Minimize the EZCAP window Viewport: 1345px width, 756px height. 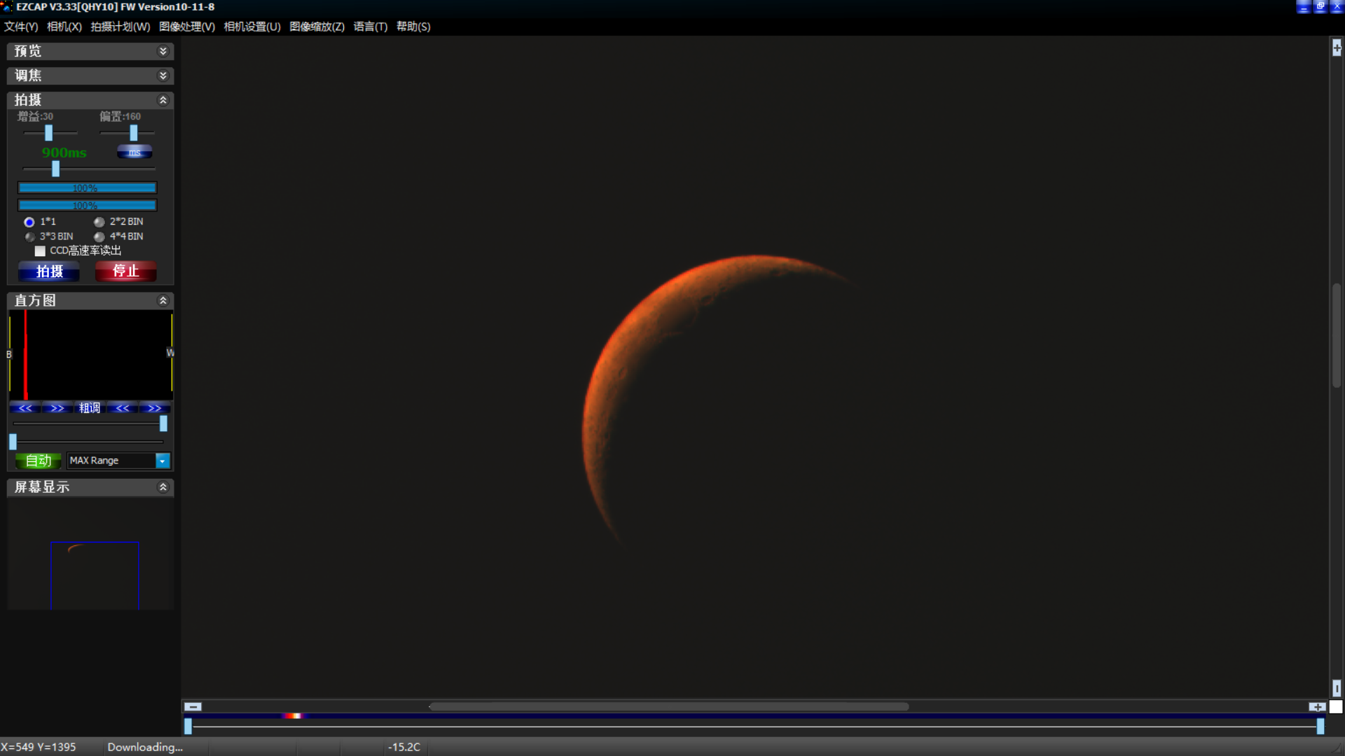click(x=1303, y=7)
